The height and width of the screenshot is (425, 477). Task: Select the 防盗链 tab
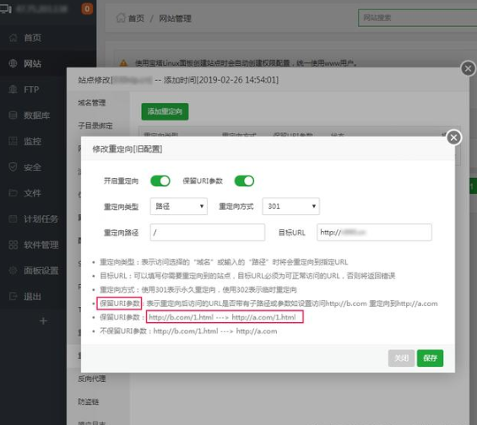point(88,401)
